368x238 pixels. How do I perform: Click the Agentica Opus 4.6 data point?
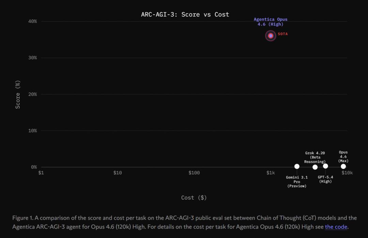tap(271, 36)
